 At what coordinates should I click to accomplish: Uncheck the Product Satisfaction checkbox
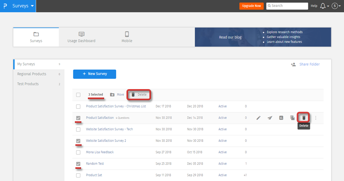(78, 118)
